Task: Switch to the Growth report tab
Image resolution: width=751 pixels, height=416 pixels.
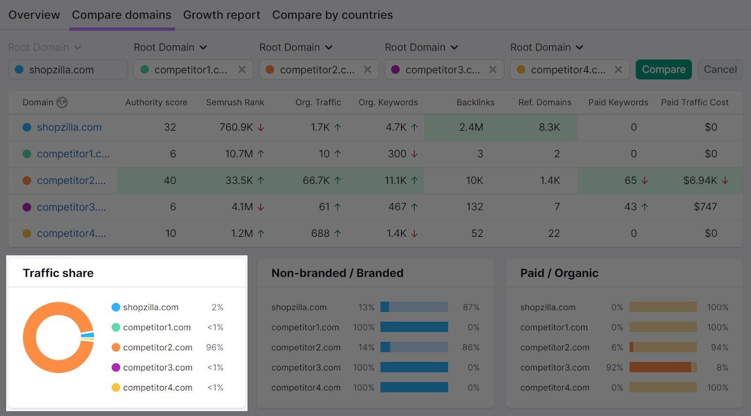Action: tap(222, 15)
